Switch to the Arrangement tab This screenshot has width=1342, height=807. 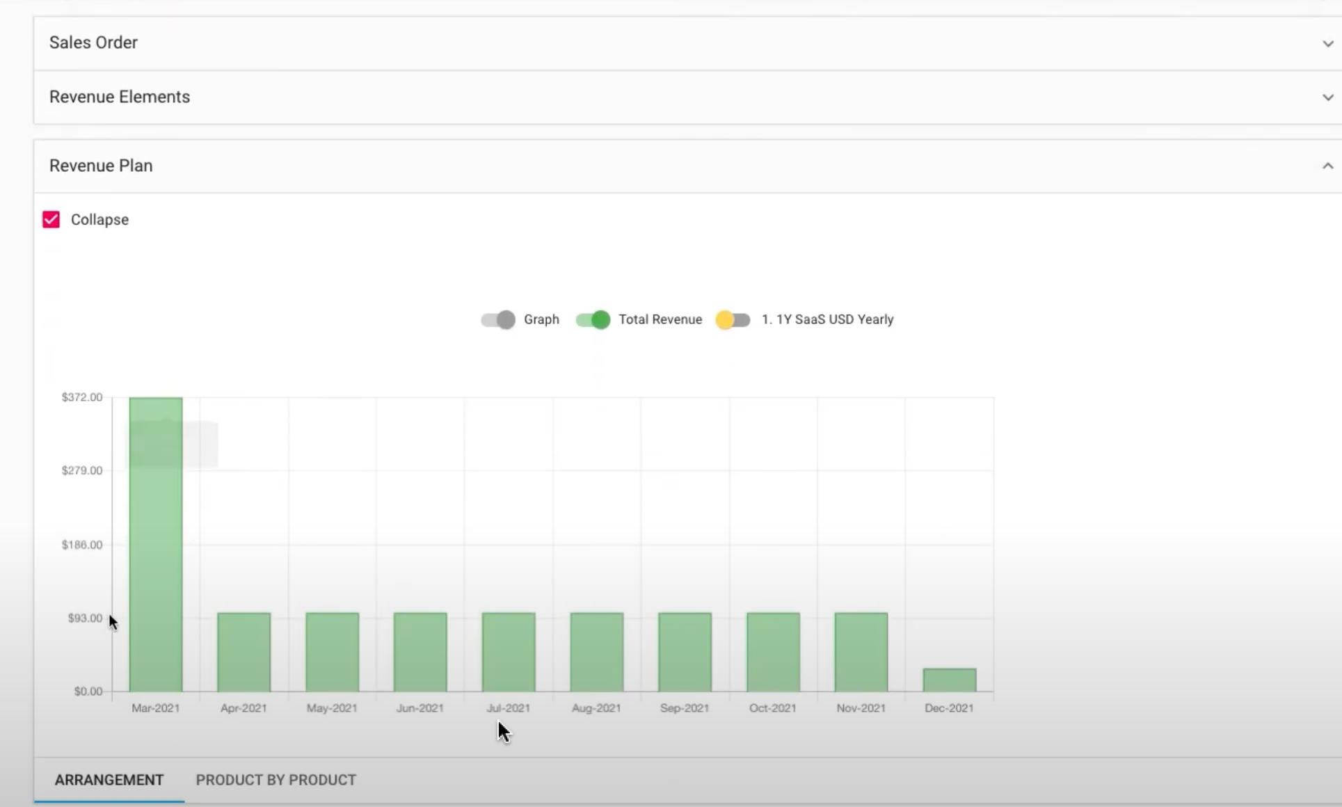pyautogui.click(x=109, y=780)
